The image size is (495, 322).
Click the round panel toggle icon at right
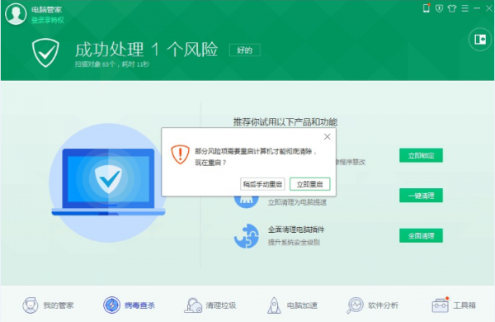[x=480, y=39]
